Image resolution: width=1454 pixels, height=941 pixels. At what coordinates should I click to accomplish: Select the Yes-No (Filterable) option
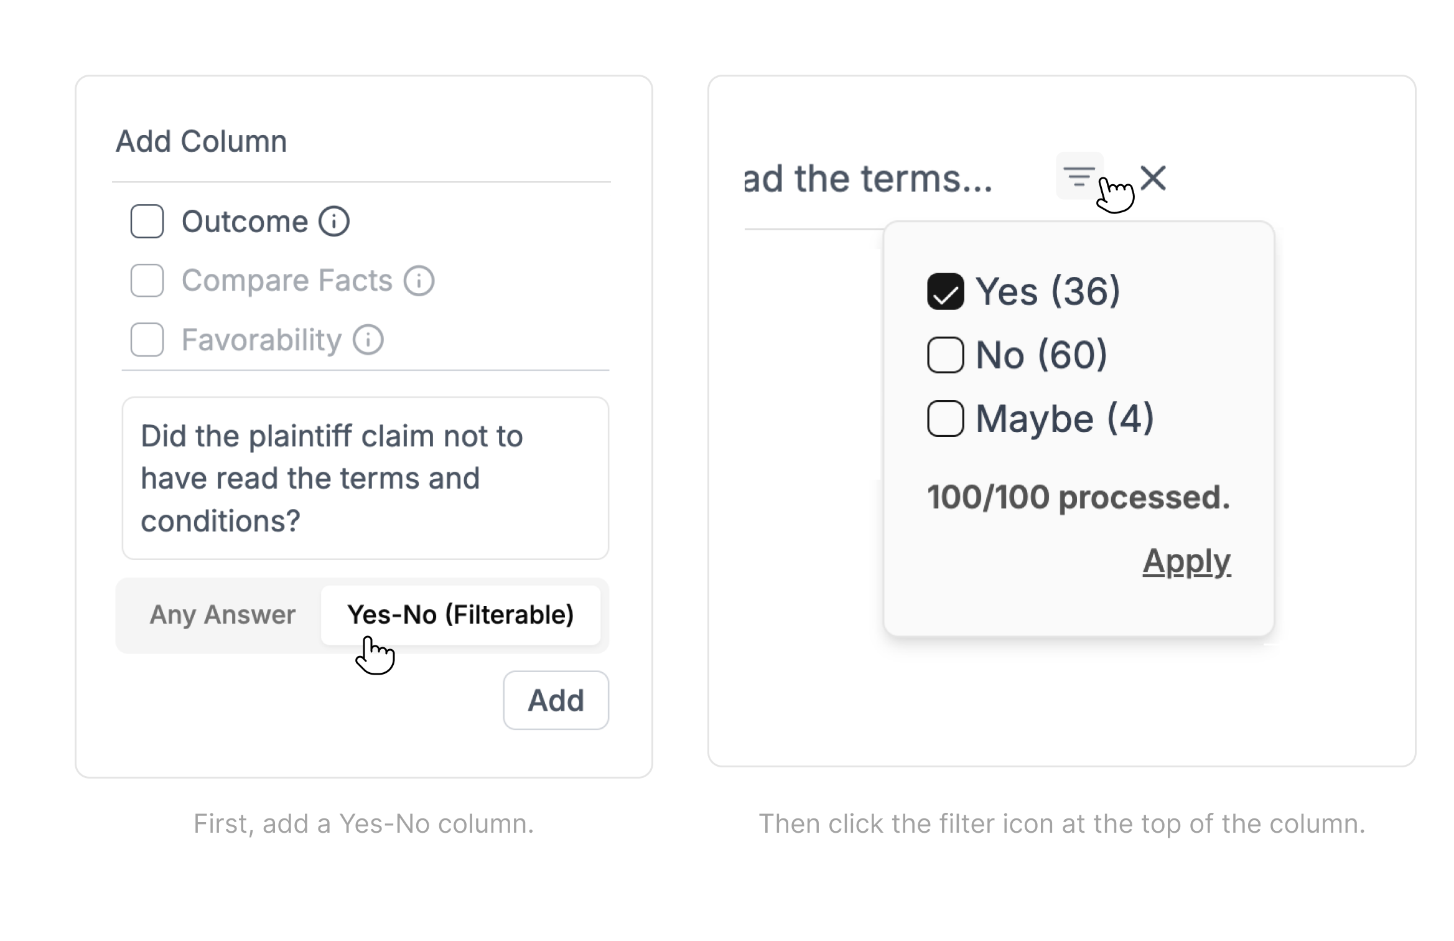[x=460, y=615]
